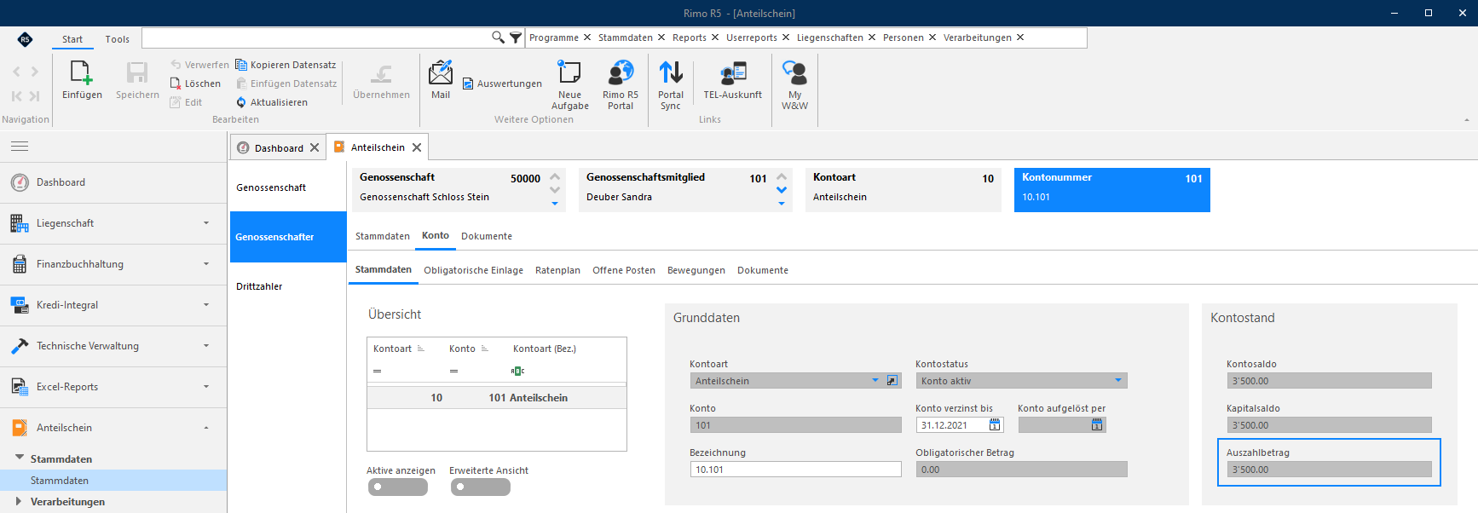
Task: Open the Ratenplan subtab
Action: click(557, 270)
